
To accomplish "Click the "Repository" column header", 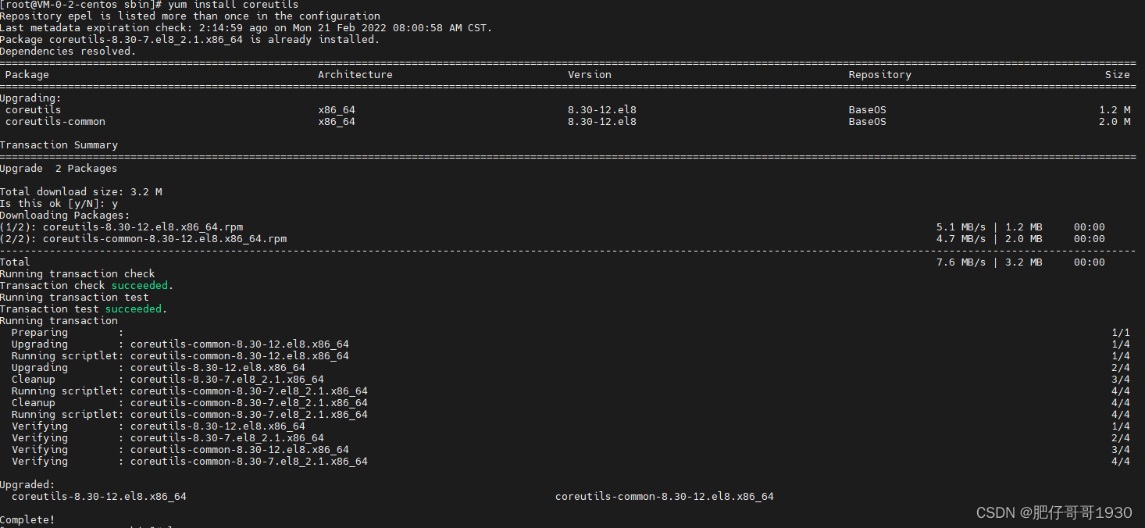I will point(880,75).
